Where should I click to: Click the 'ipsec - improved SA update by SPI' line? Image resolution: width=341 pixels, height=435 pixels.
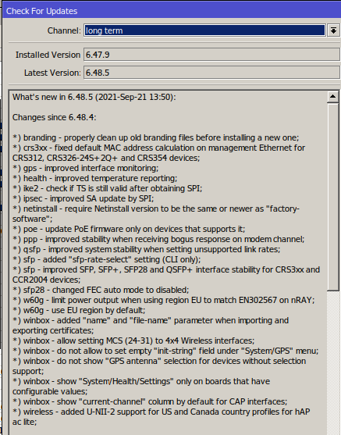[x=83, y=198]
